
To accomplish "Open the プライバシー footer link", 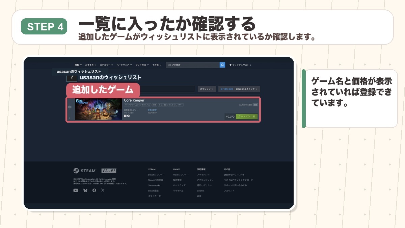I will [x=203, y=175].
